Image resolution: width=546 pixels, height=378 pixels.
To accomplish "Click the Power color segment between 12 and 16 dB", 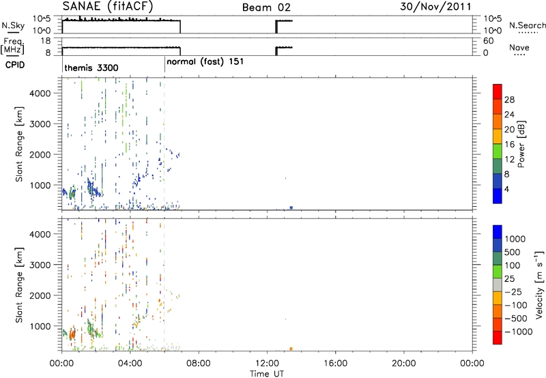I will coord(498,151).
